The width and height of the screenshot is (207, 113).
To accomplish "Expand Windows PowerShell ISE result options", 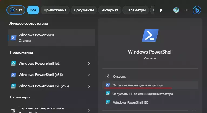I will (89, 64).
